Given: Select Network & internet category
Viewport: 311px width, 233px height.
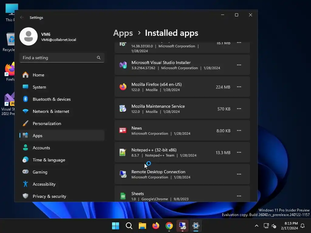Looking at the screenshot, I should coord(62,111).
